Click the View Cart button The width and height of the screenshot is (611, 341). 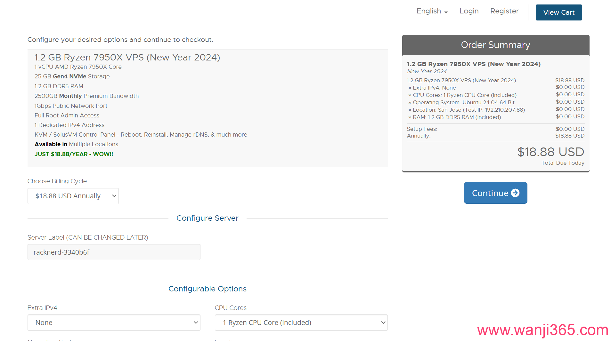coord(558,12)
